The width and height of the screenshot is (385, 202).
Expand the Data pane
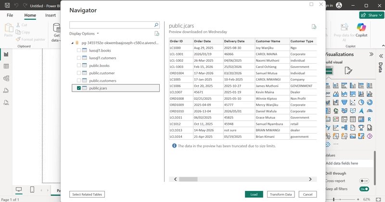(381, 56)
